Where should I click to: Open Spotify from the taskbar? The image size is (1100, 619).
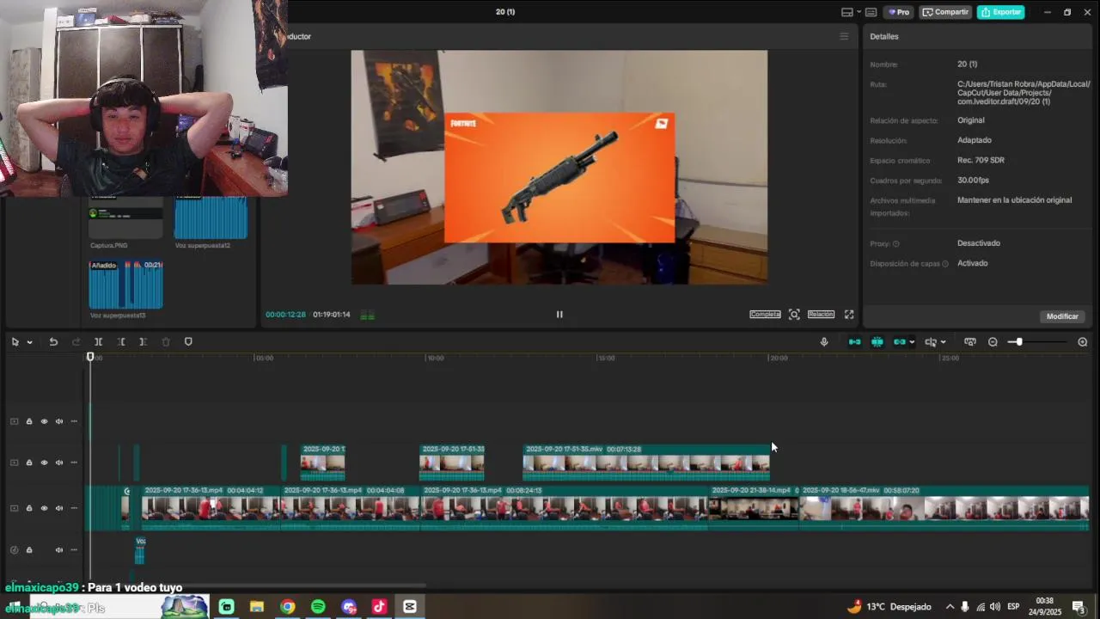pyautogui.click(x=318, y=607)
